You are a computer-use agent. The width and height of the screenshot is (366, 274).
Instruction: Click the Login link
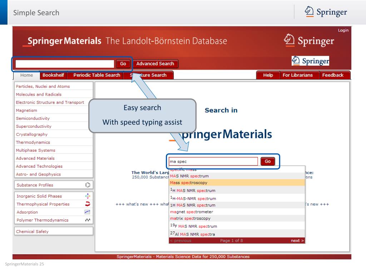pyautogui.click(x=343, y=30)
